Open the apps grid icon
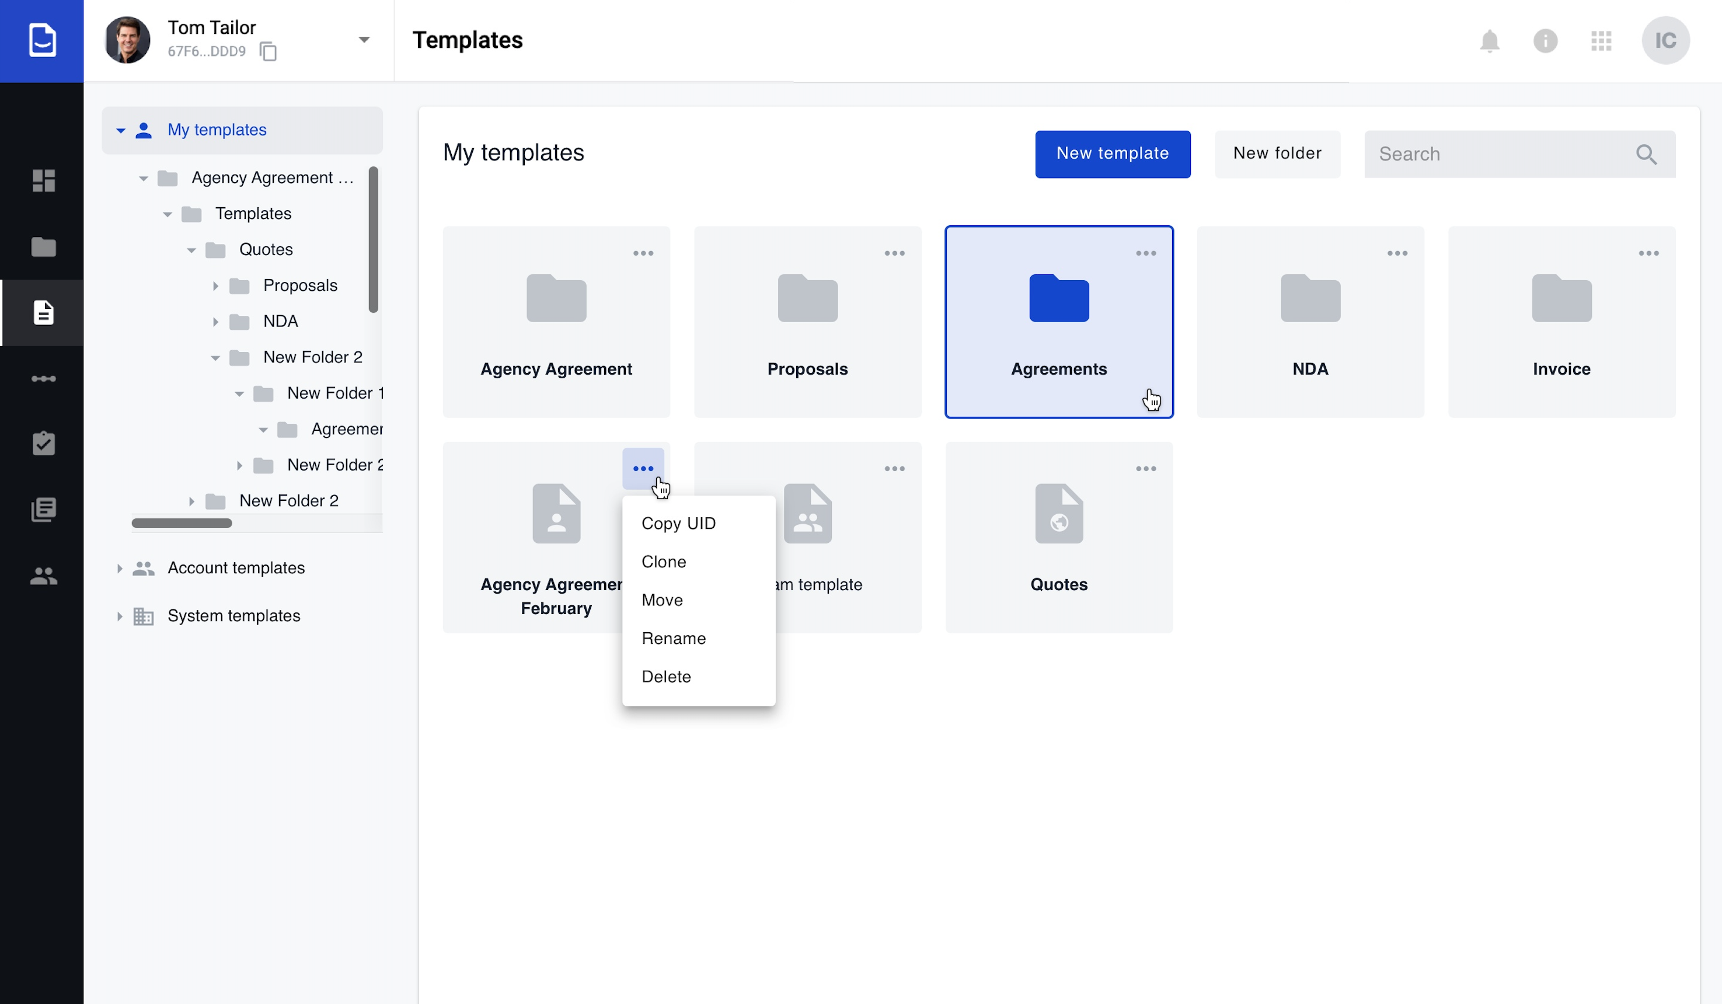 (x=1601, y=41)
